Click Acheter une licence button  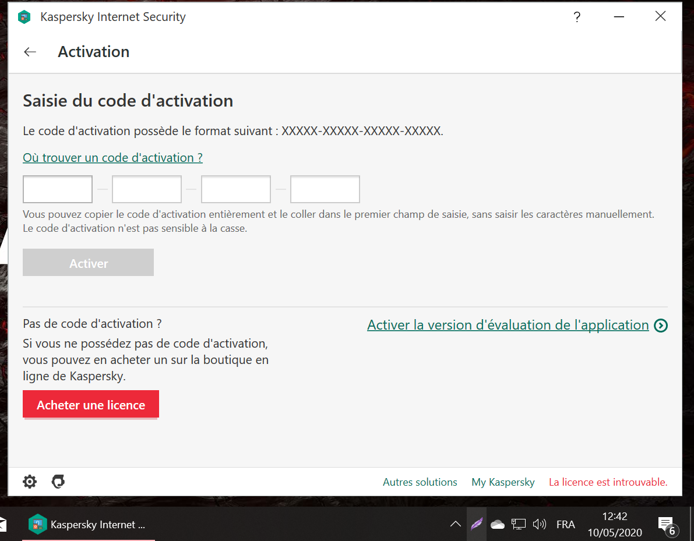[x=91, y=404]
